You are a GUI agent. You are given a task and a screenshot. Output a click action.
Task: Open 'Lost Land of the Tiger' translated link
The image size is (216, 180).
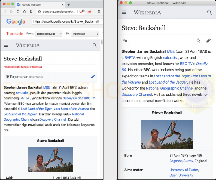[x=36, y=109]
